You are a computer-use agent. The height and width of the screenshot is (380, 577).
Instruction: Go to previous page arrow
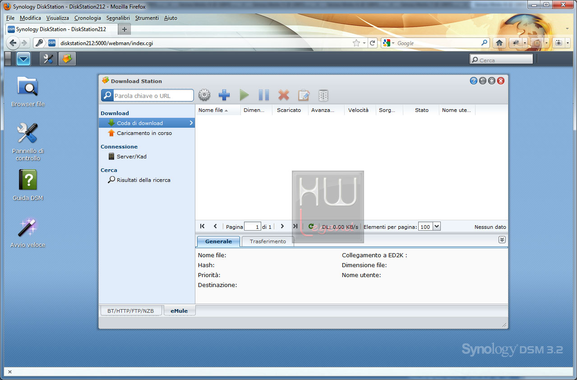point(215,227)
